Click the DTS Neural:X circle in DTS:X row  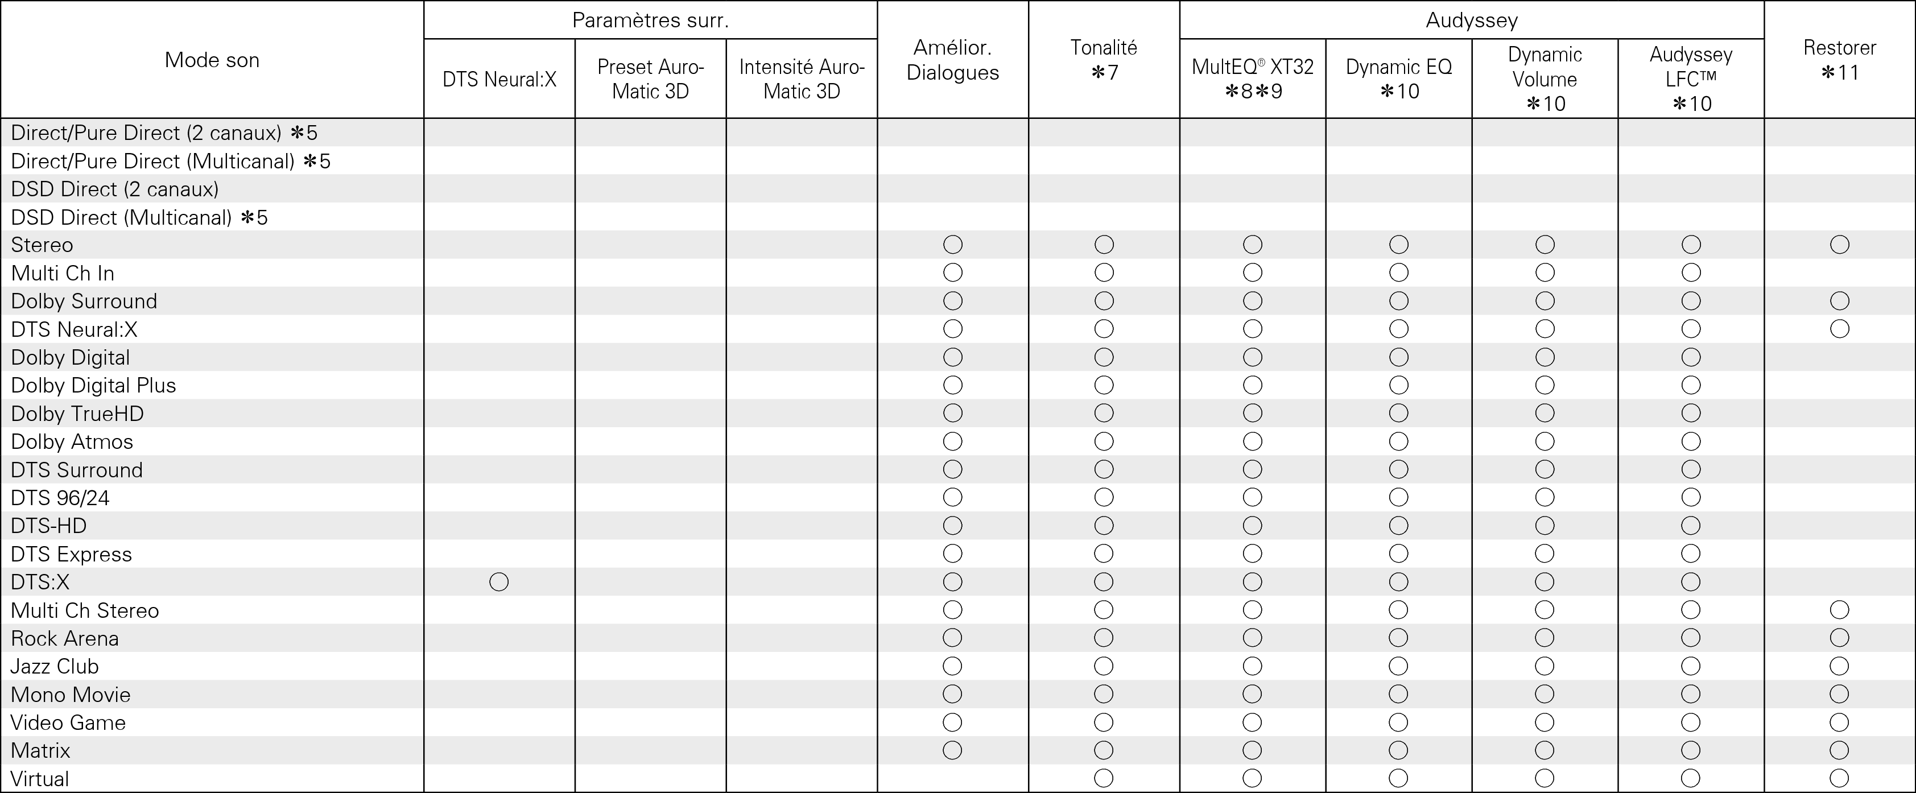499,582
